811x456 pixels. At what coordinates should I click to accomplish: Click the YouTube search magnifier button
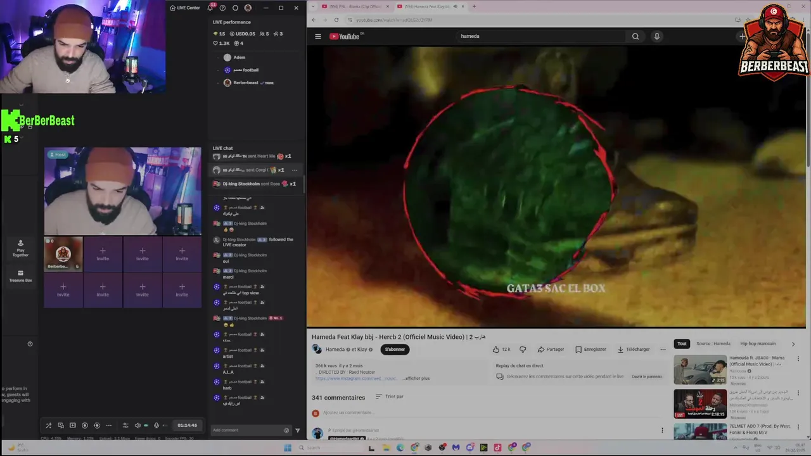pos(635,36)
